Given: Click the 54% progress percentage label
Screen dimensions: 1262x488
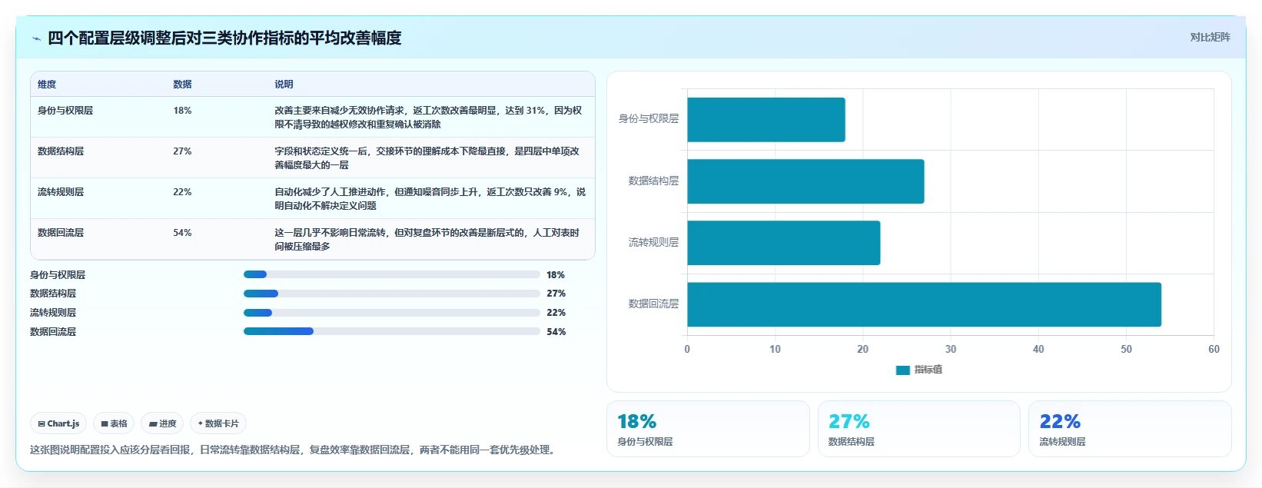Looking at the screenshot, I should point(556,332).
